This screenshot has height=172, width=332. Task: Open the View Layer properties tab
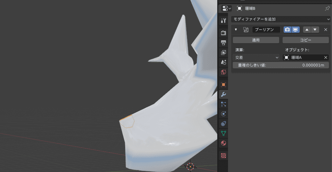coord(224,52)
